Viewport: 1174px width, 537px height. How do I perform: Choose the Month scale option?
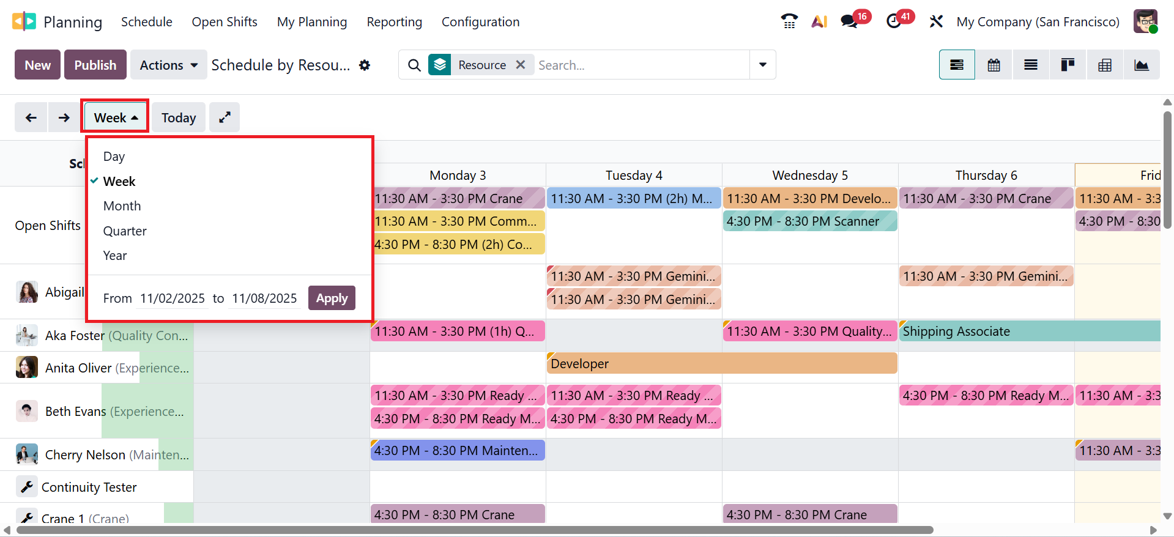122,206
